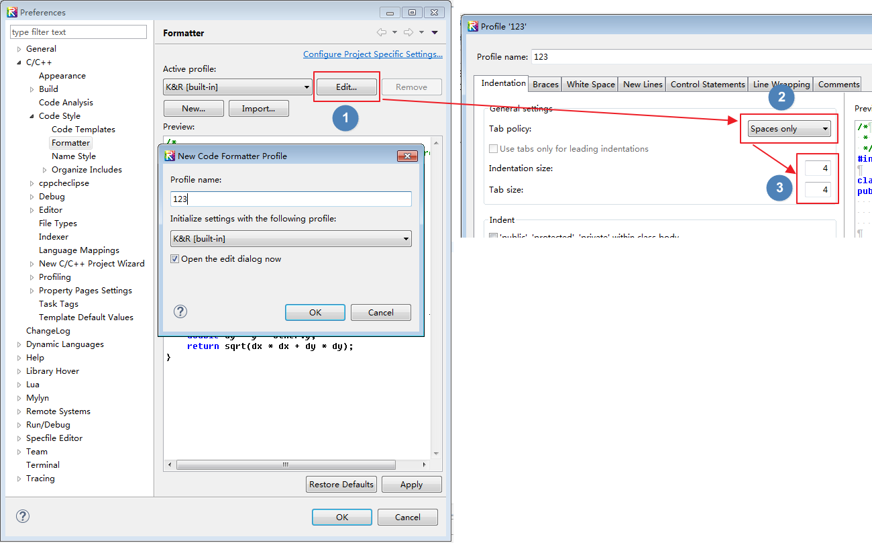Expand the Editor tree node
The width and height of the screenshot is (872, 543).
[x=32, y=210]
